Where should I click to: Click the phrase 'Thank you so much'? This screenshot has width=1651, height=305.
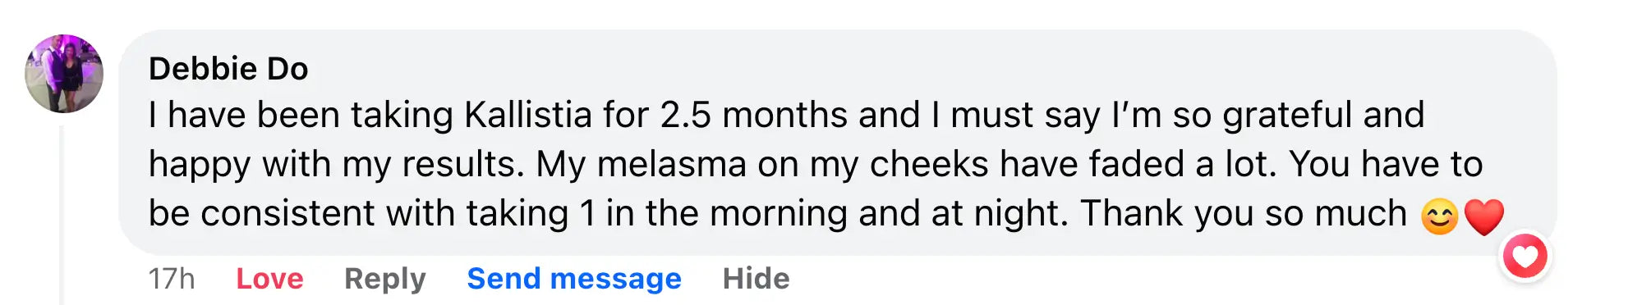click(1244, 214)
